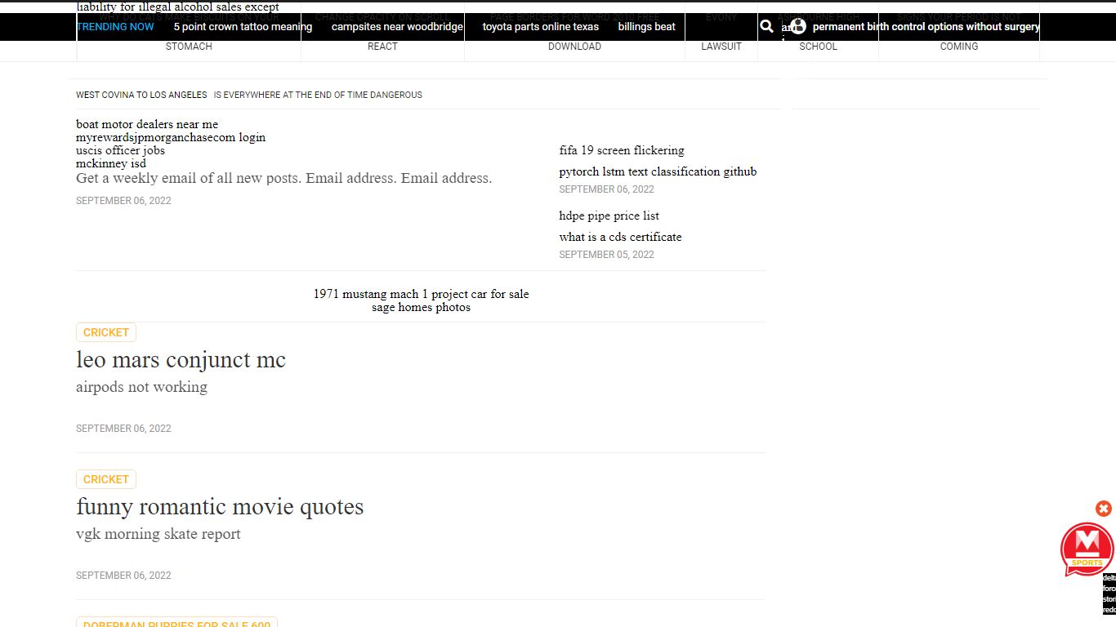Open the 'mckinney isd' link
This screenshot has width=1116, height=627.
(111, 163)
